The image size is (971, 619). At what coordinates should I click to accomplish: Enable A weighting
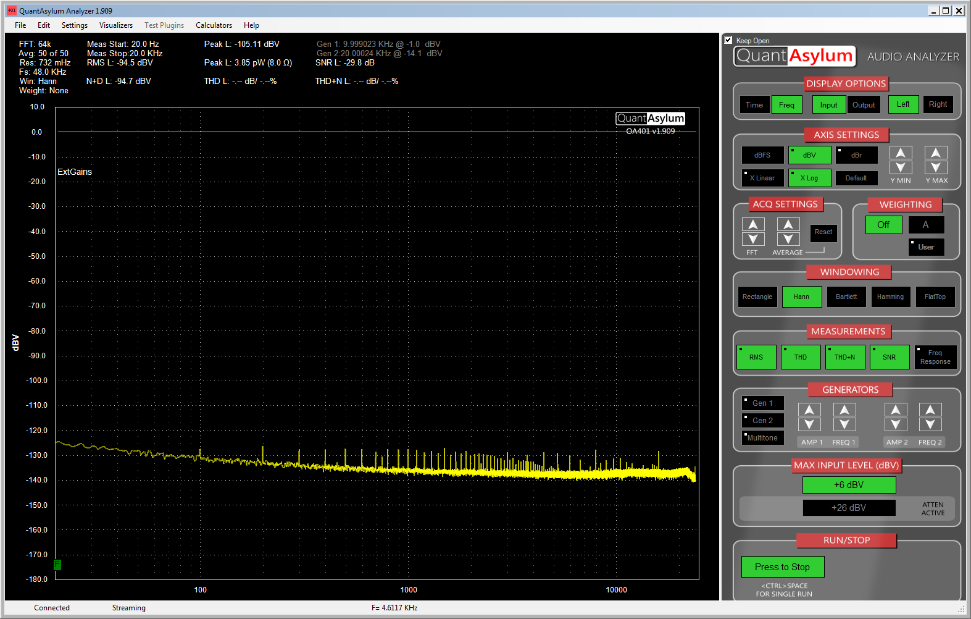(926, 225)
